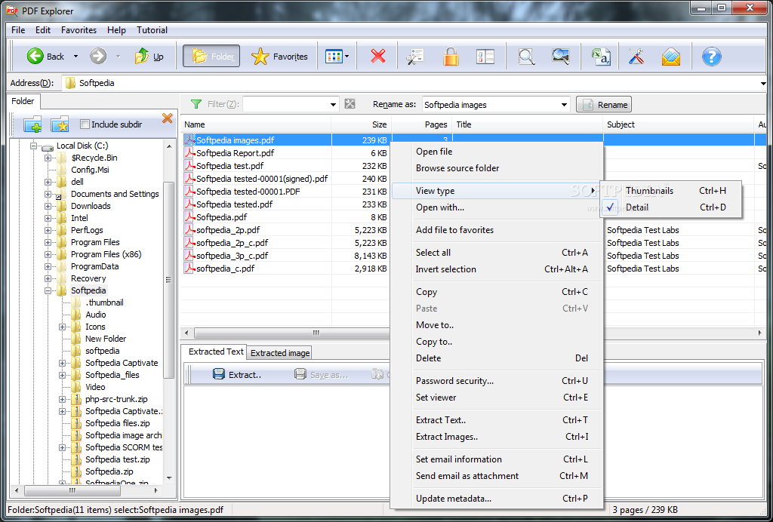Screen dimensions: 773x522
Task: Switch to the Extracted image tab
Action: tap(280, 352)
